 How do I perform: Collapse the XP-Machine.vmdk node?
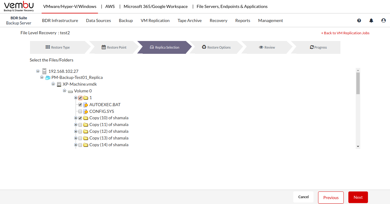[x=53, y=84]
